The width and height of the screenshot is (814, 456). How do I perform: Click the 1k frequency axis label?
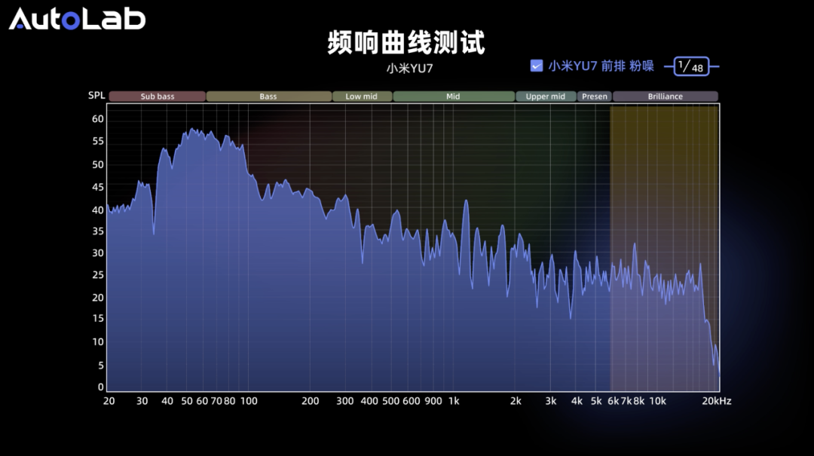click(x=454, y=401)
